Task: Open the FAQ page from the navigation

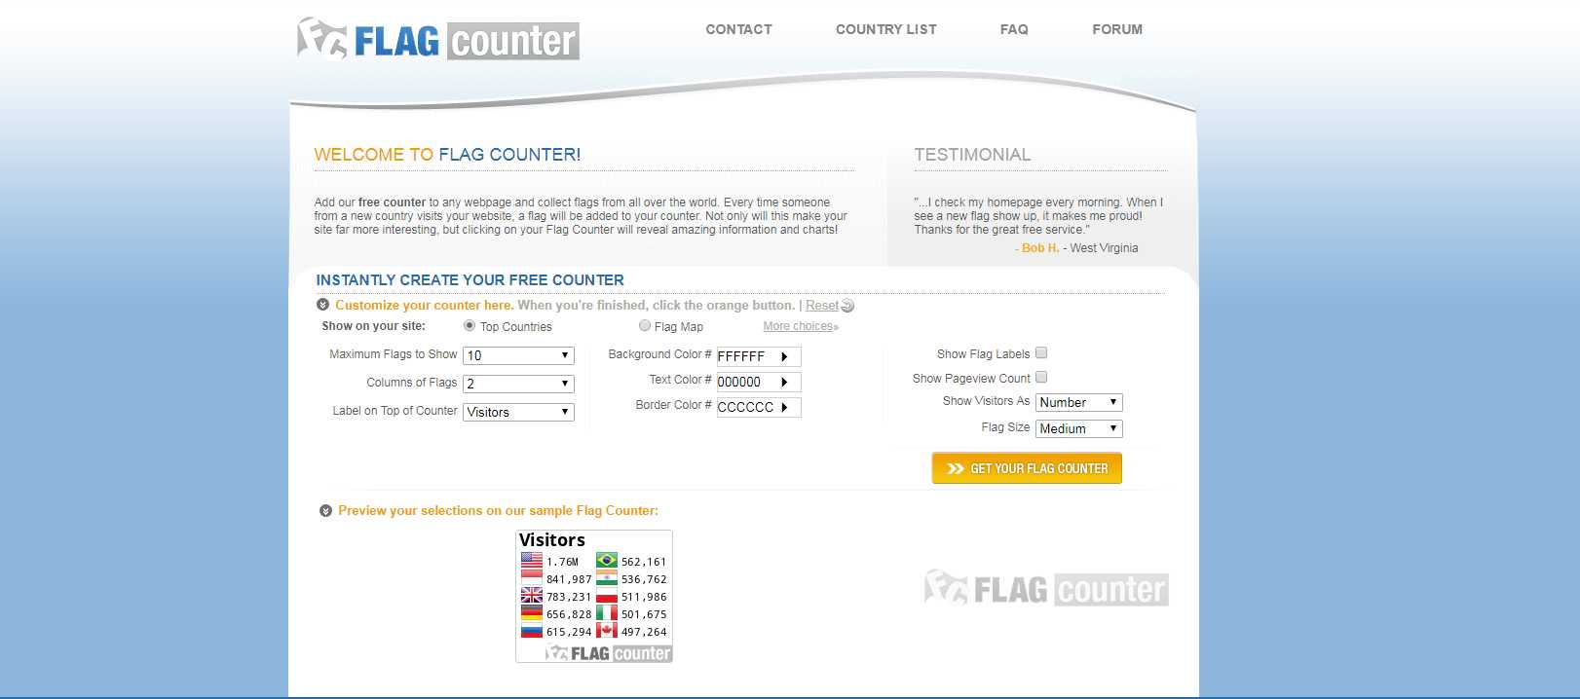Action: pyautogui.click(x=1014, y=29)
